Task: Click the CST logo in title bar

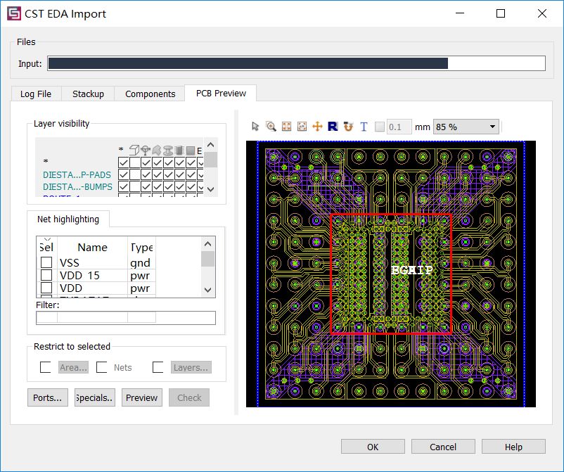Action: pyautogui.click(x=14, y=13)
